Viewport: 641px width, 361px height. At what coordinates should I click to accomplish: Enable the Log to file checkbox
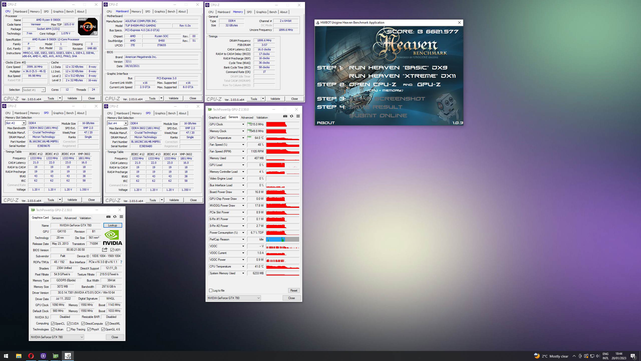(x=211, y=291)
